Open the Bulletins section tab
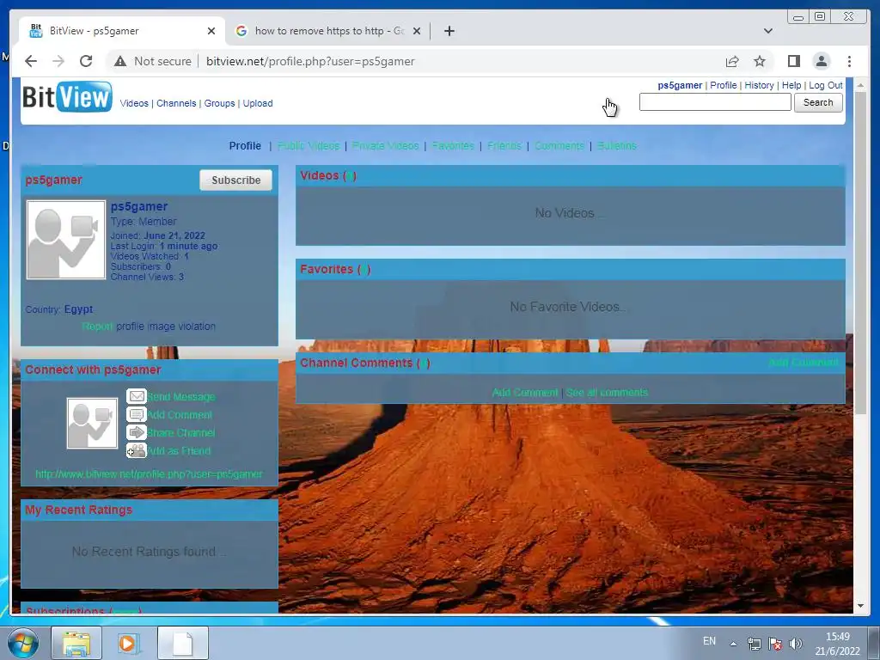This screenshot has width=880, height=660. coord(616,146)
